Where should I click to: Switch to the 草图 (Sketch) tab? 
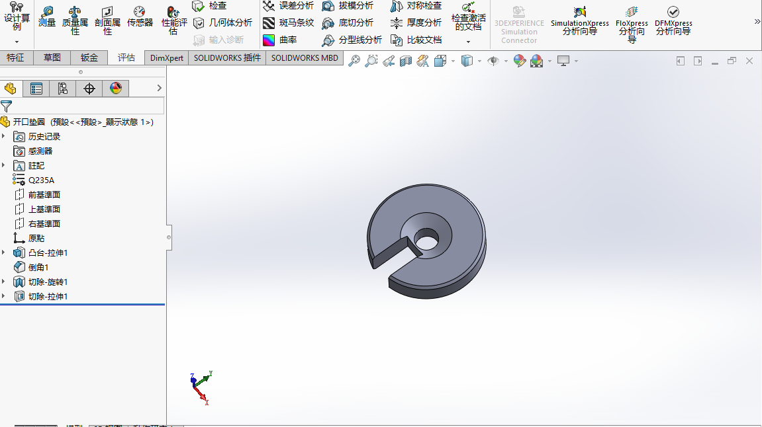coord(52,58)
